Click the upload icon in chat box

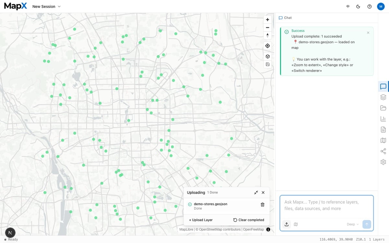tap(287, 224)
